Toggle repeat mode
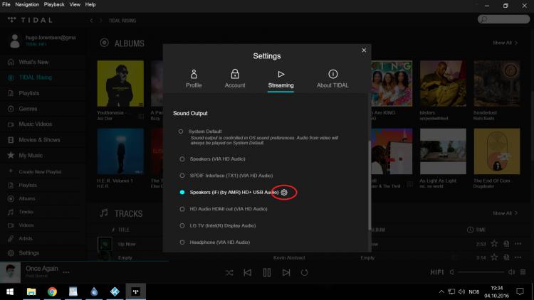This screenshot has width=534, height=300. click(304, 273)
